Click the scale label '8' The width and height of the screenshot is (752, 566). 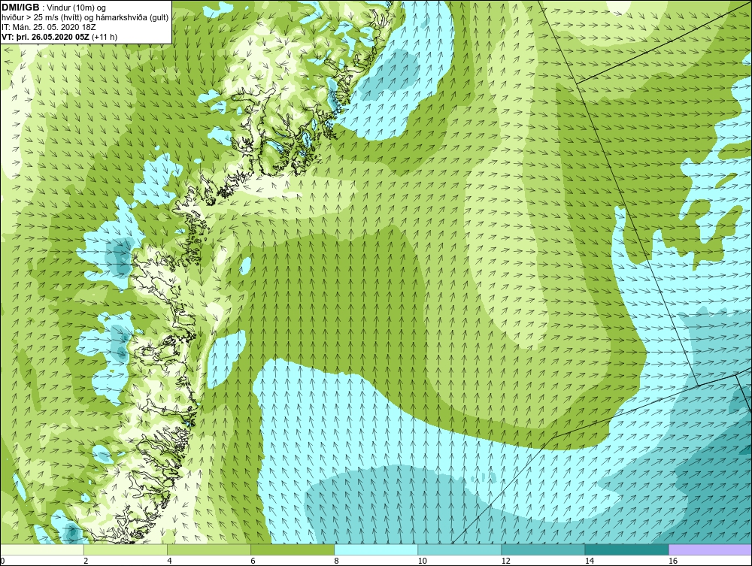coord(336,561)
